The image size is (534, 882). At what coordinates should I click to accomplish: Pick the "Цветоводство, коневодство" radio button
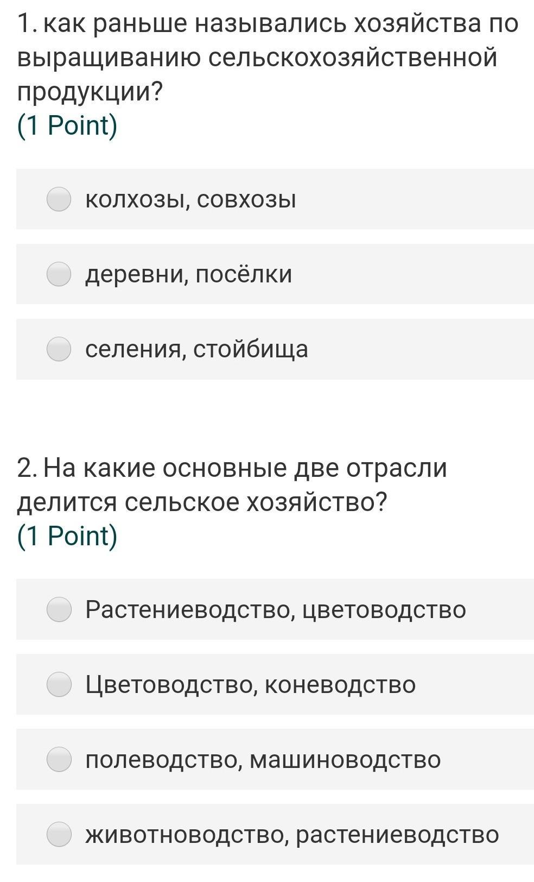tap(59, 684)
